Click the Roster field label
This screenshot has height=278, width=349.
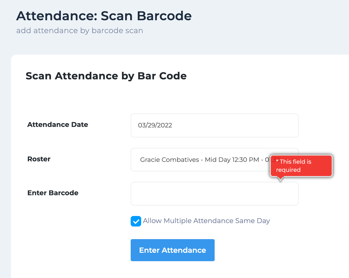pos(39,159)
